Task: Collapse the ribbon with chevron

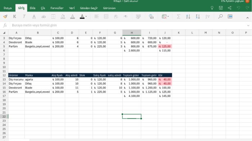Action: tap(248, 18)
